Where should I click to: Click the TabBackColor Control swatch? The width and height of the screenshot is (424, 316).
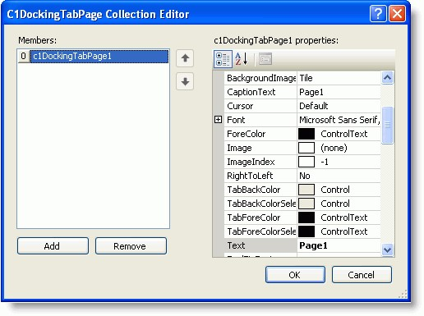[x=306, y=190]
